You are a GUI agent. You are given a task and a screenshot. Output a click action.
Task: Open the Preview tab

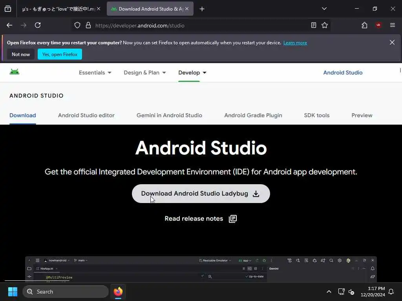(362, 116)
